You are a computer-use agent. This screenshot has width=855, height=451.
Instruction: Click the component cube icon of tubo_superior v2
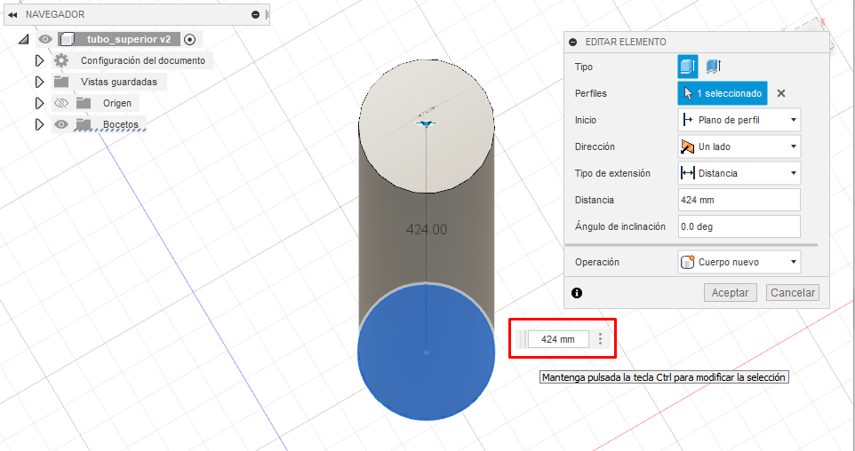(x=67, y=39)
